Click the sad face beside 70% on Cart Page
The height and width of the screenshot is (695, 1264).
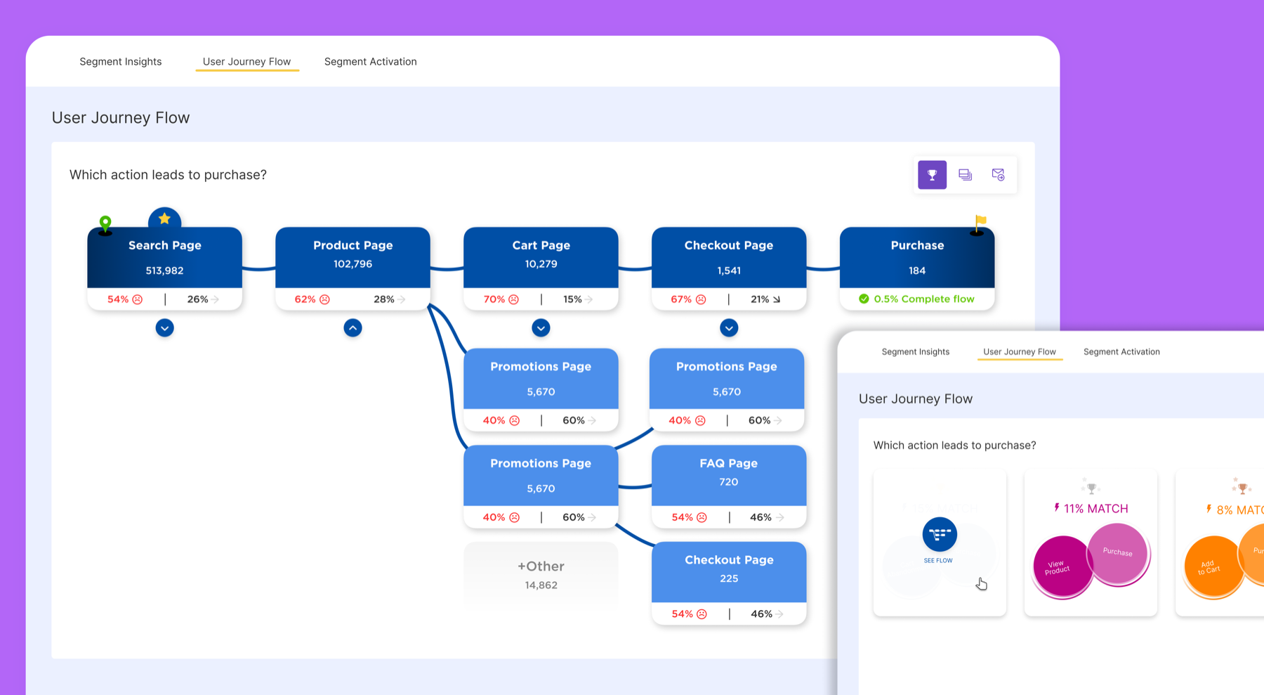pyautogui.click(x=513, y=299)
